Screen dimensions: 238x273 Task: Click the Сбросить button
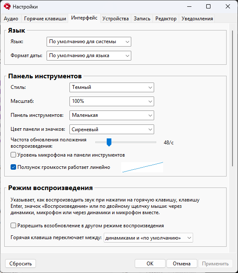(21, 264)
